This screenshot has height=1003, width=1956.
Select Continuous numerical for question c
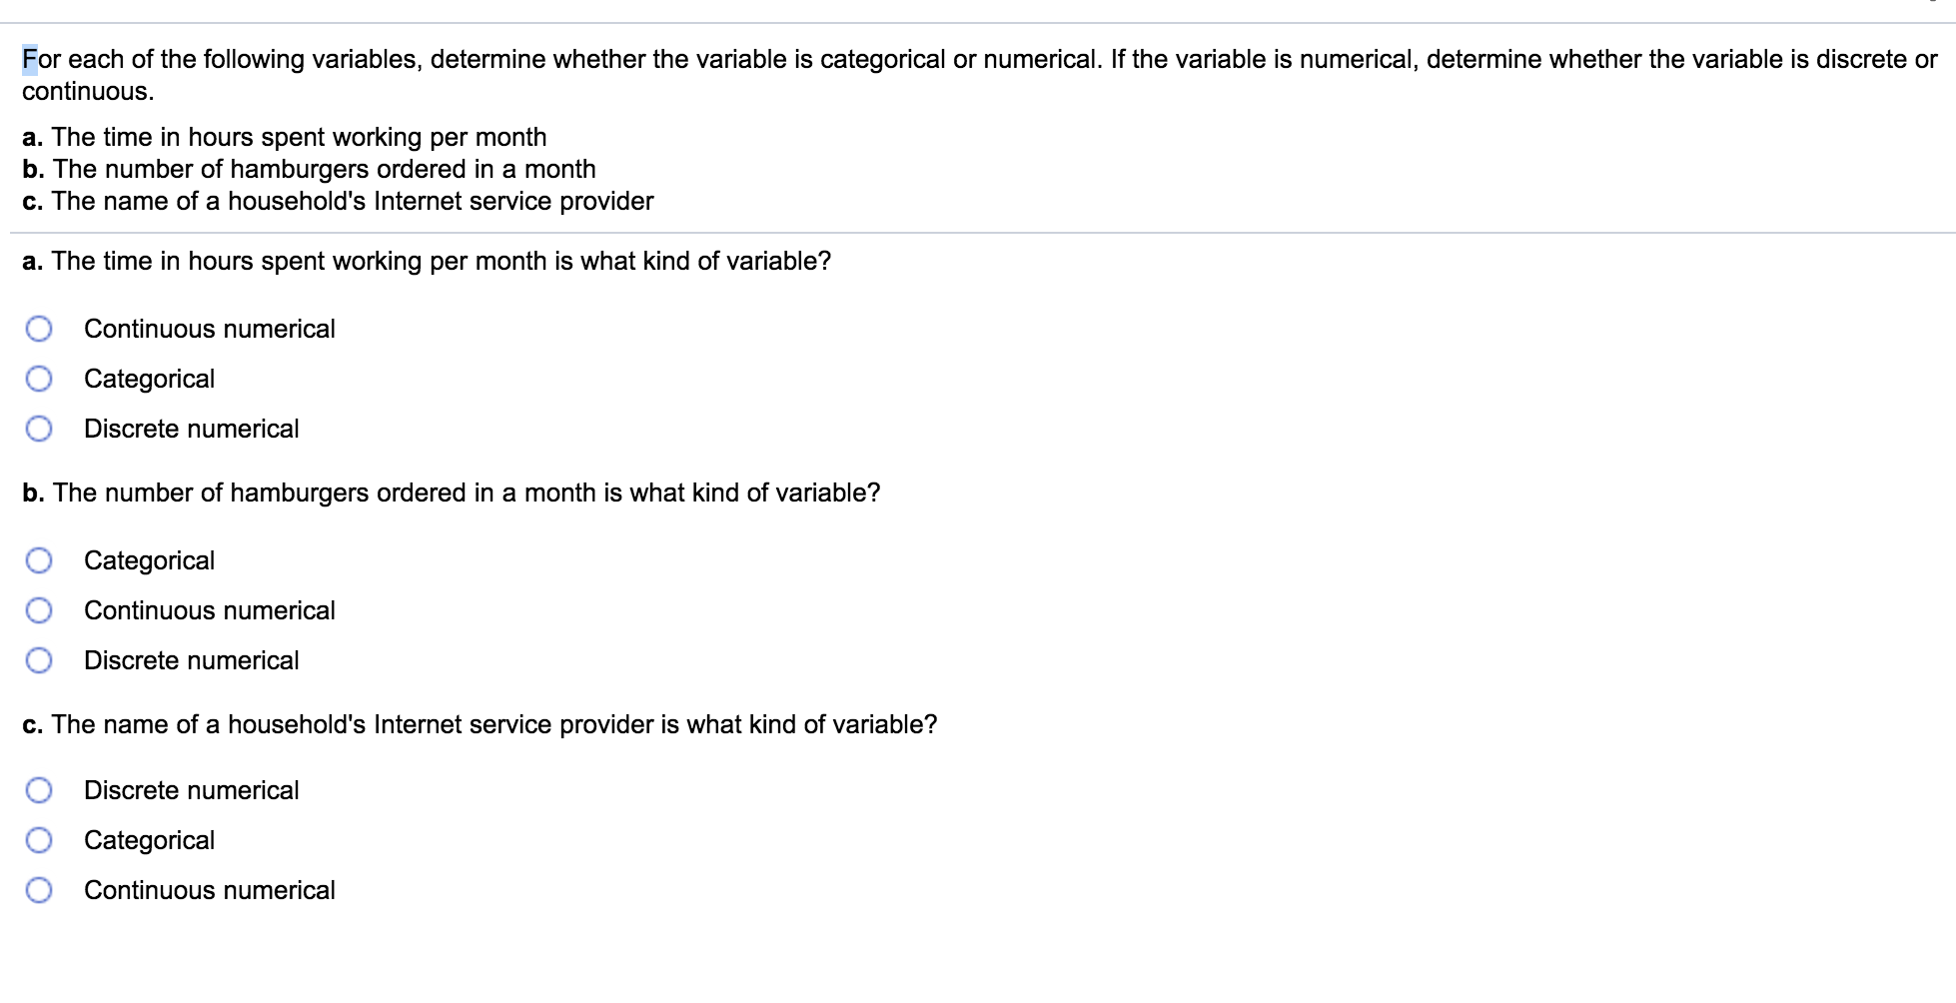point(39,889)
